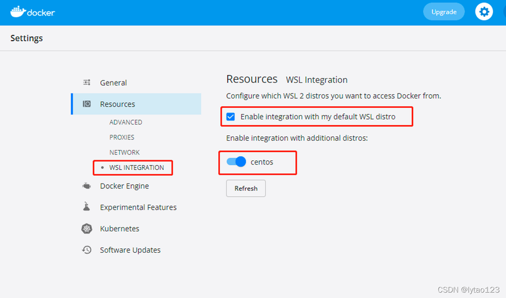Click the Software Updates history icon

pos(86,250)
